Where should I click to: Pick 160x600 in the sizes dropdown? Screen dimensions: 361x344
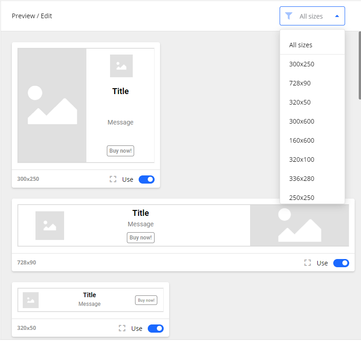tap(301, 140)
